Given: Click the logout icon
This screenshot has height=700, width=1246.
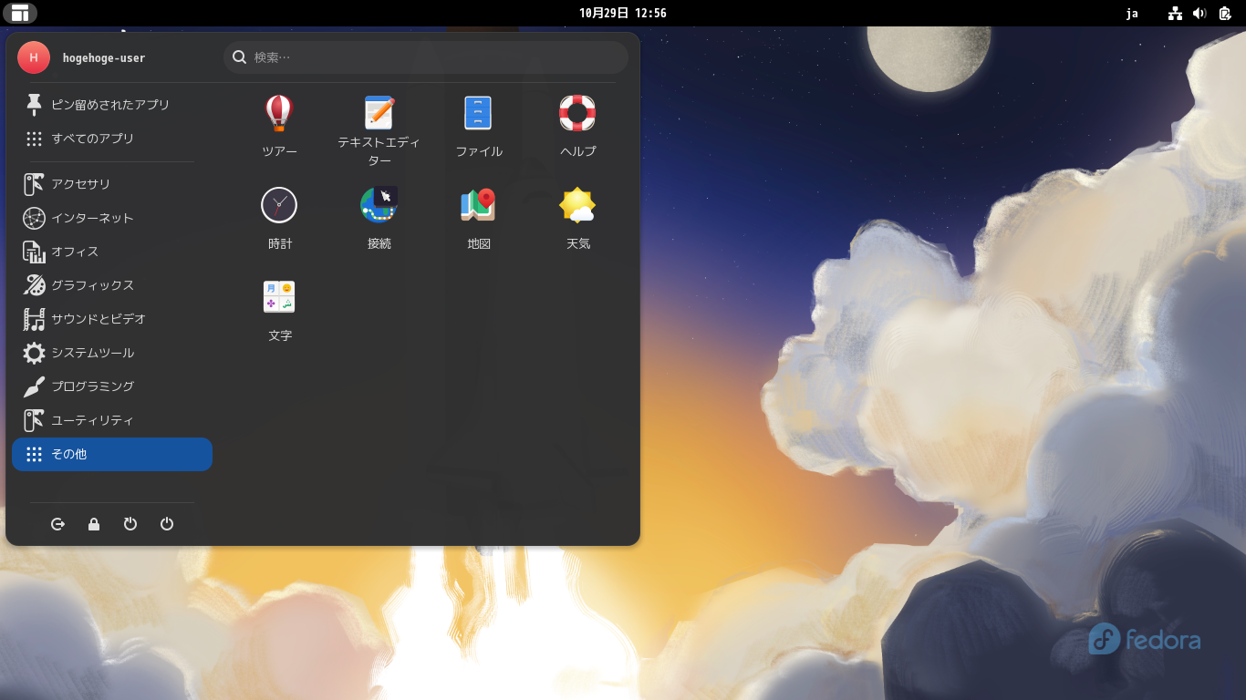Looking at the screenshot, I should pos(57,524).
